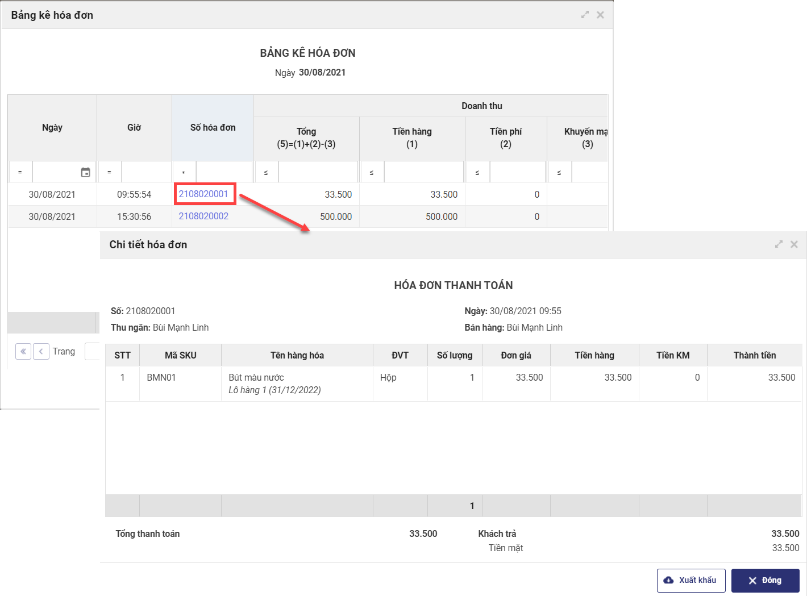
Task: Open invoice link 2108020002
Action: coord(203,216)
